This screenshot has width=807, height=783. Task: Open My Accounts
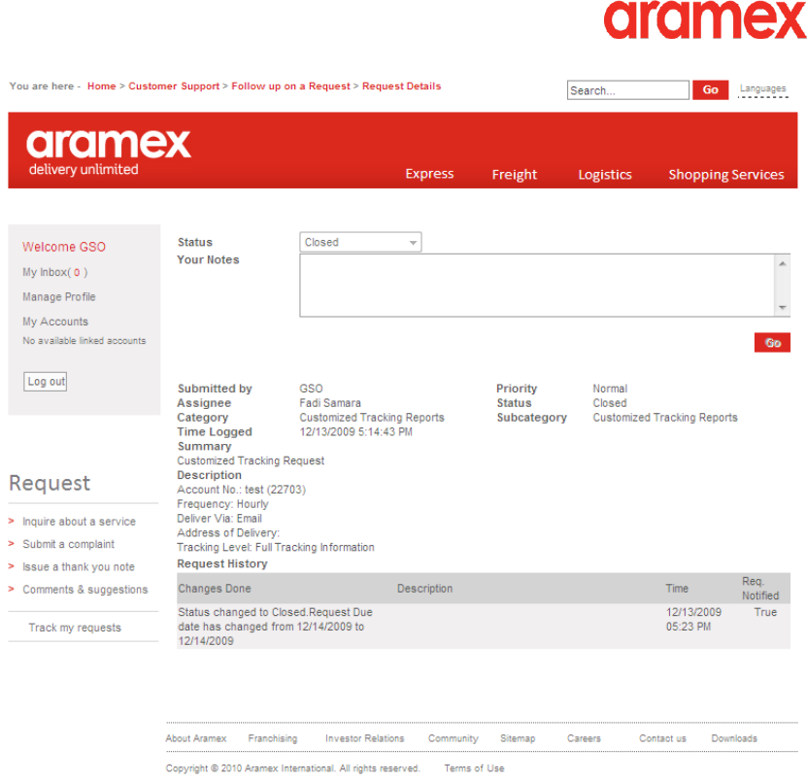click(55, 322)
